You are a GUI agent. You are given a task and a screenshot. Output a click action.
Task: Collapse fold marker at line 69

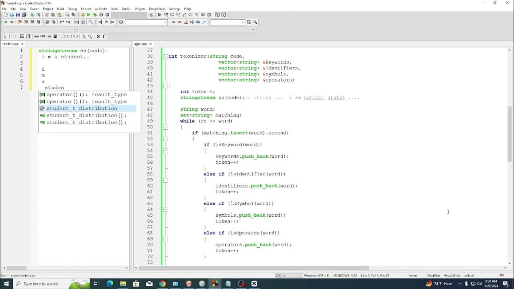coord(165,239)
